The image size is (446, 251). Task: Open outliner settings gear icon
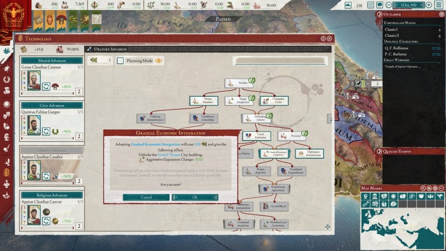(x=442, y=14)
